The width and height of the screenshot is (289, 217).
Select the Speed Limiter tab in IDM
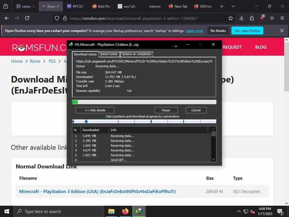coord(109,54)
